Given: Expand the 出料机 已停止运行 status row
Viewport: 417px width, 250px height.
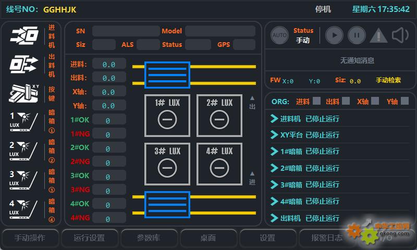Looking at the screenshot, I should coord(340,218).
